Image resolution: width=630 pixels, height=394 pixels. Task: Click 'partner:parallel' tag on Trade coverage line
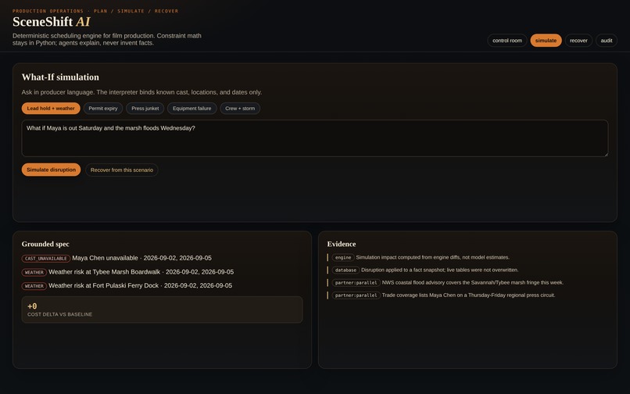pos(356,295)
